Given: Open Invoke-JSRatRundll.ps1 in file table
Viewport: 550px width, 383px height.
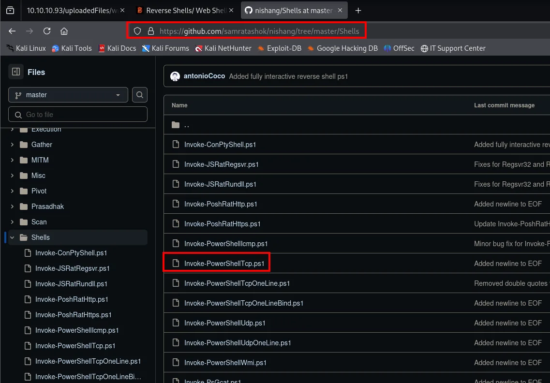Looking at the screenshot, I should 220,184.
